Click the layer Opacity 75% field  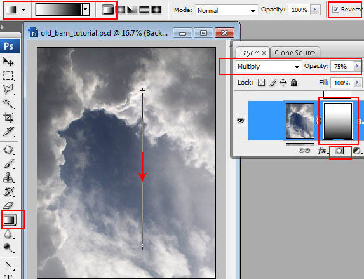342,66
